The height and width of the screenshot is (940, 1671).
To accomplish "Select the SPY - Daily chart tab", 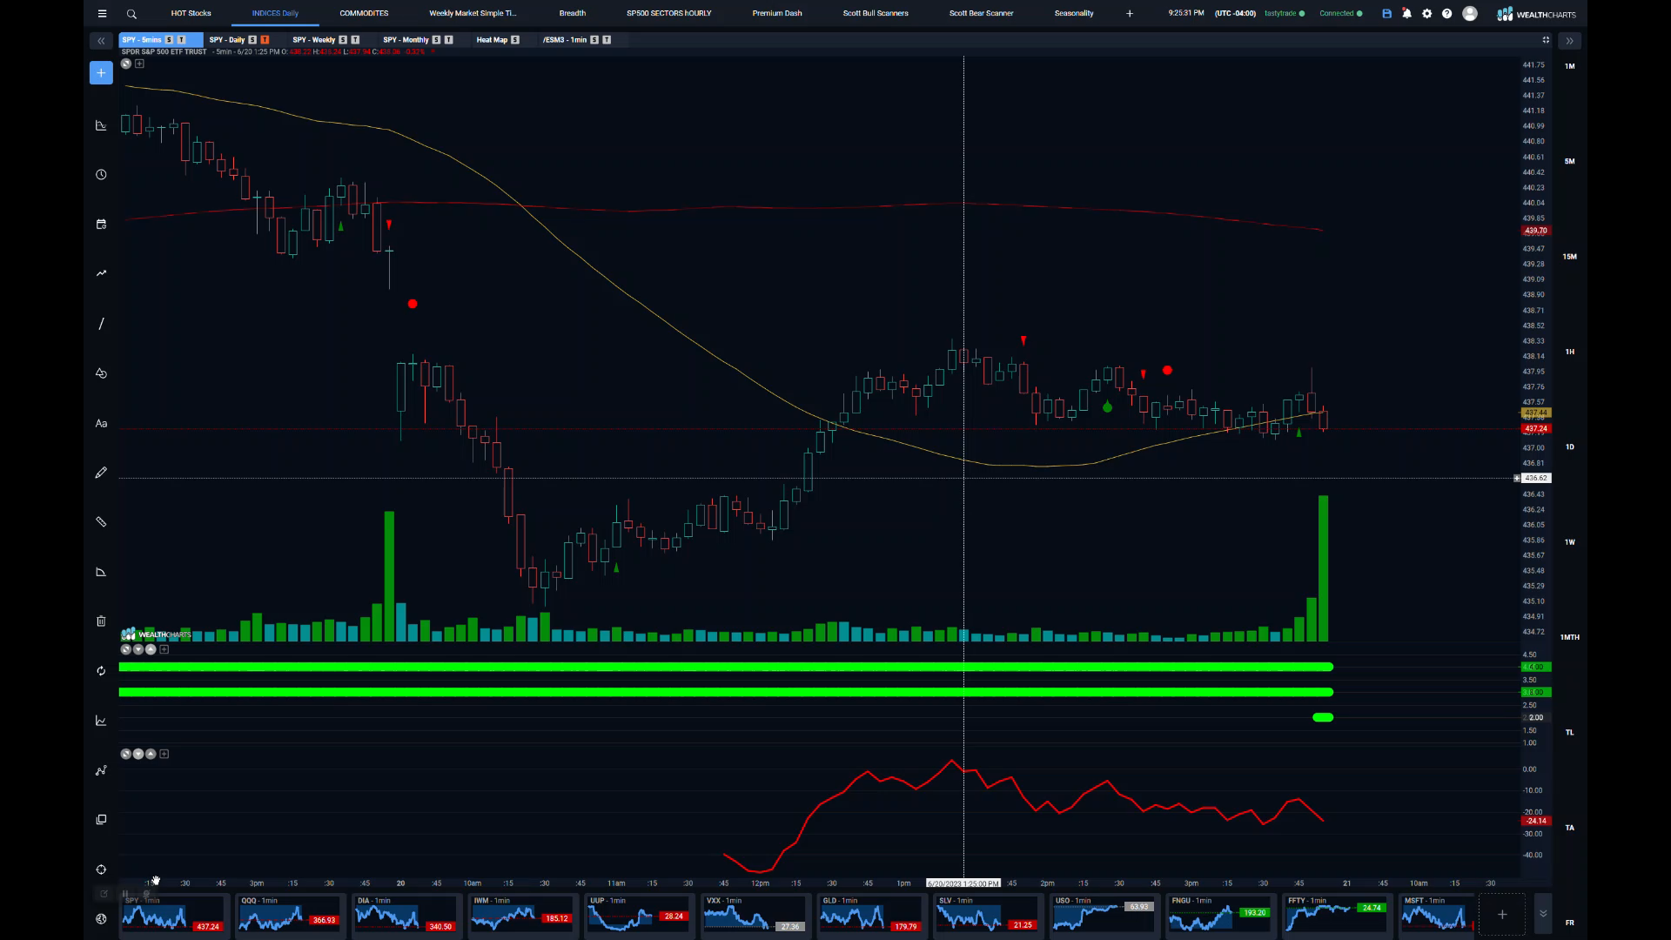I will (226, 40).
